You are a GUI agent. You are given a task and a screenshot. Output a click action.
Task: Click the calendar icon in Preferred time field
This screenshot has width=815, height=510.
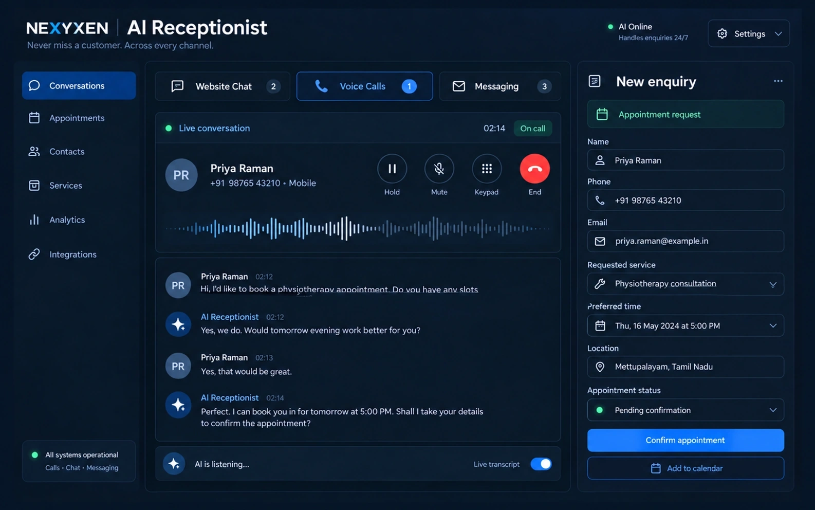pos(600,325)
